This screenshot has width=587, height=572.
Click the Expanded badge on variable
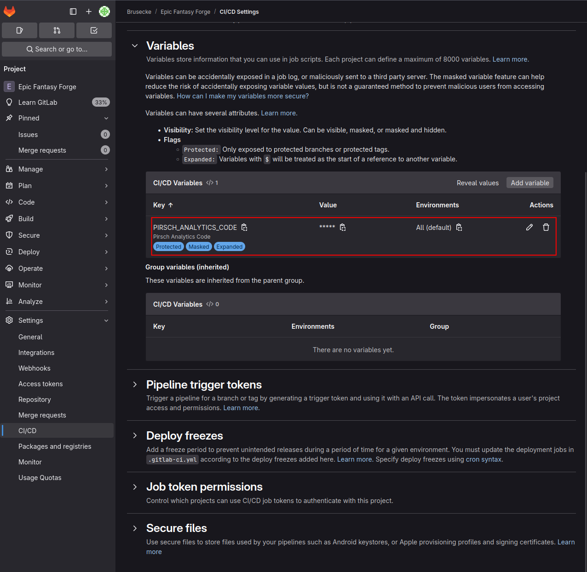pos(230,247)
